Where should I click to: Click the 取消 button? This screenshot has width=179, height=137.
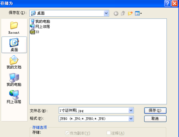tap(155, 119)
